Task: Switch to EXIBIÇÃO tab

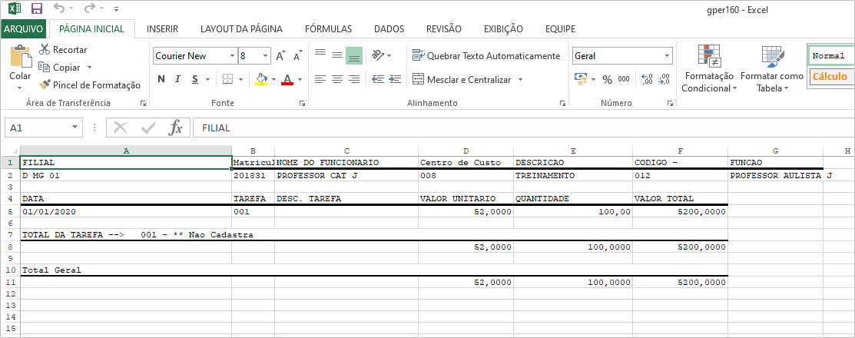Action: [x=503, y=29]
